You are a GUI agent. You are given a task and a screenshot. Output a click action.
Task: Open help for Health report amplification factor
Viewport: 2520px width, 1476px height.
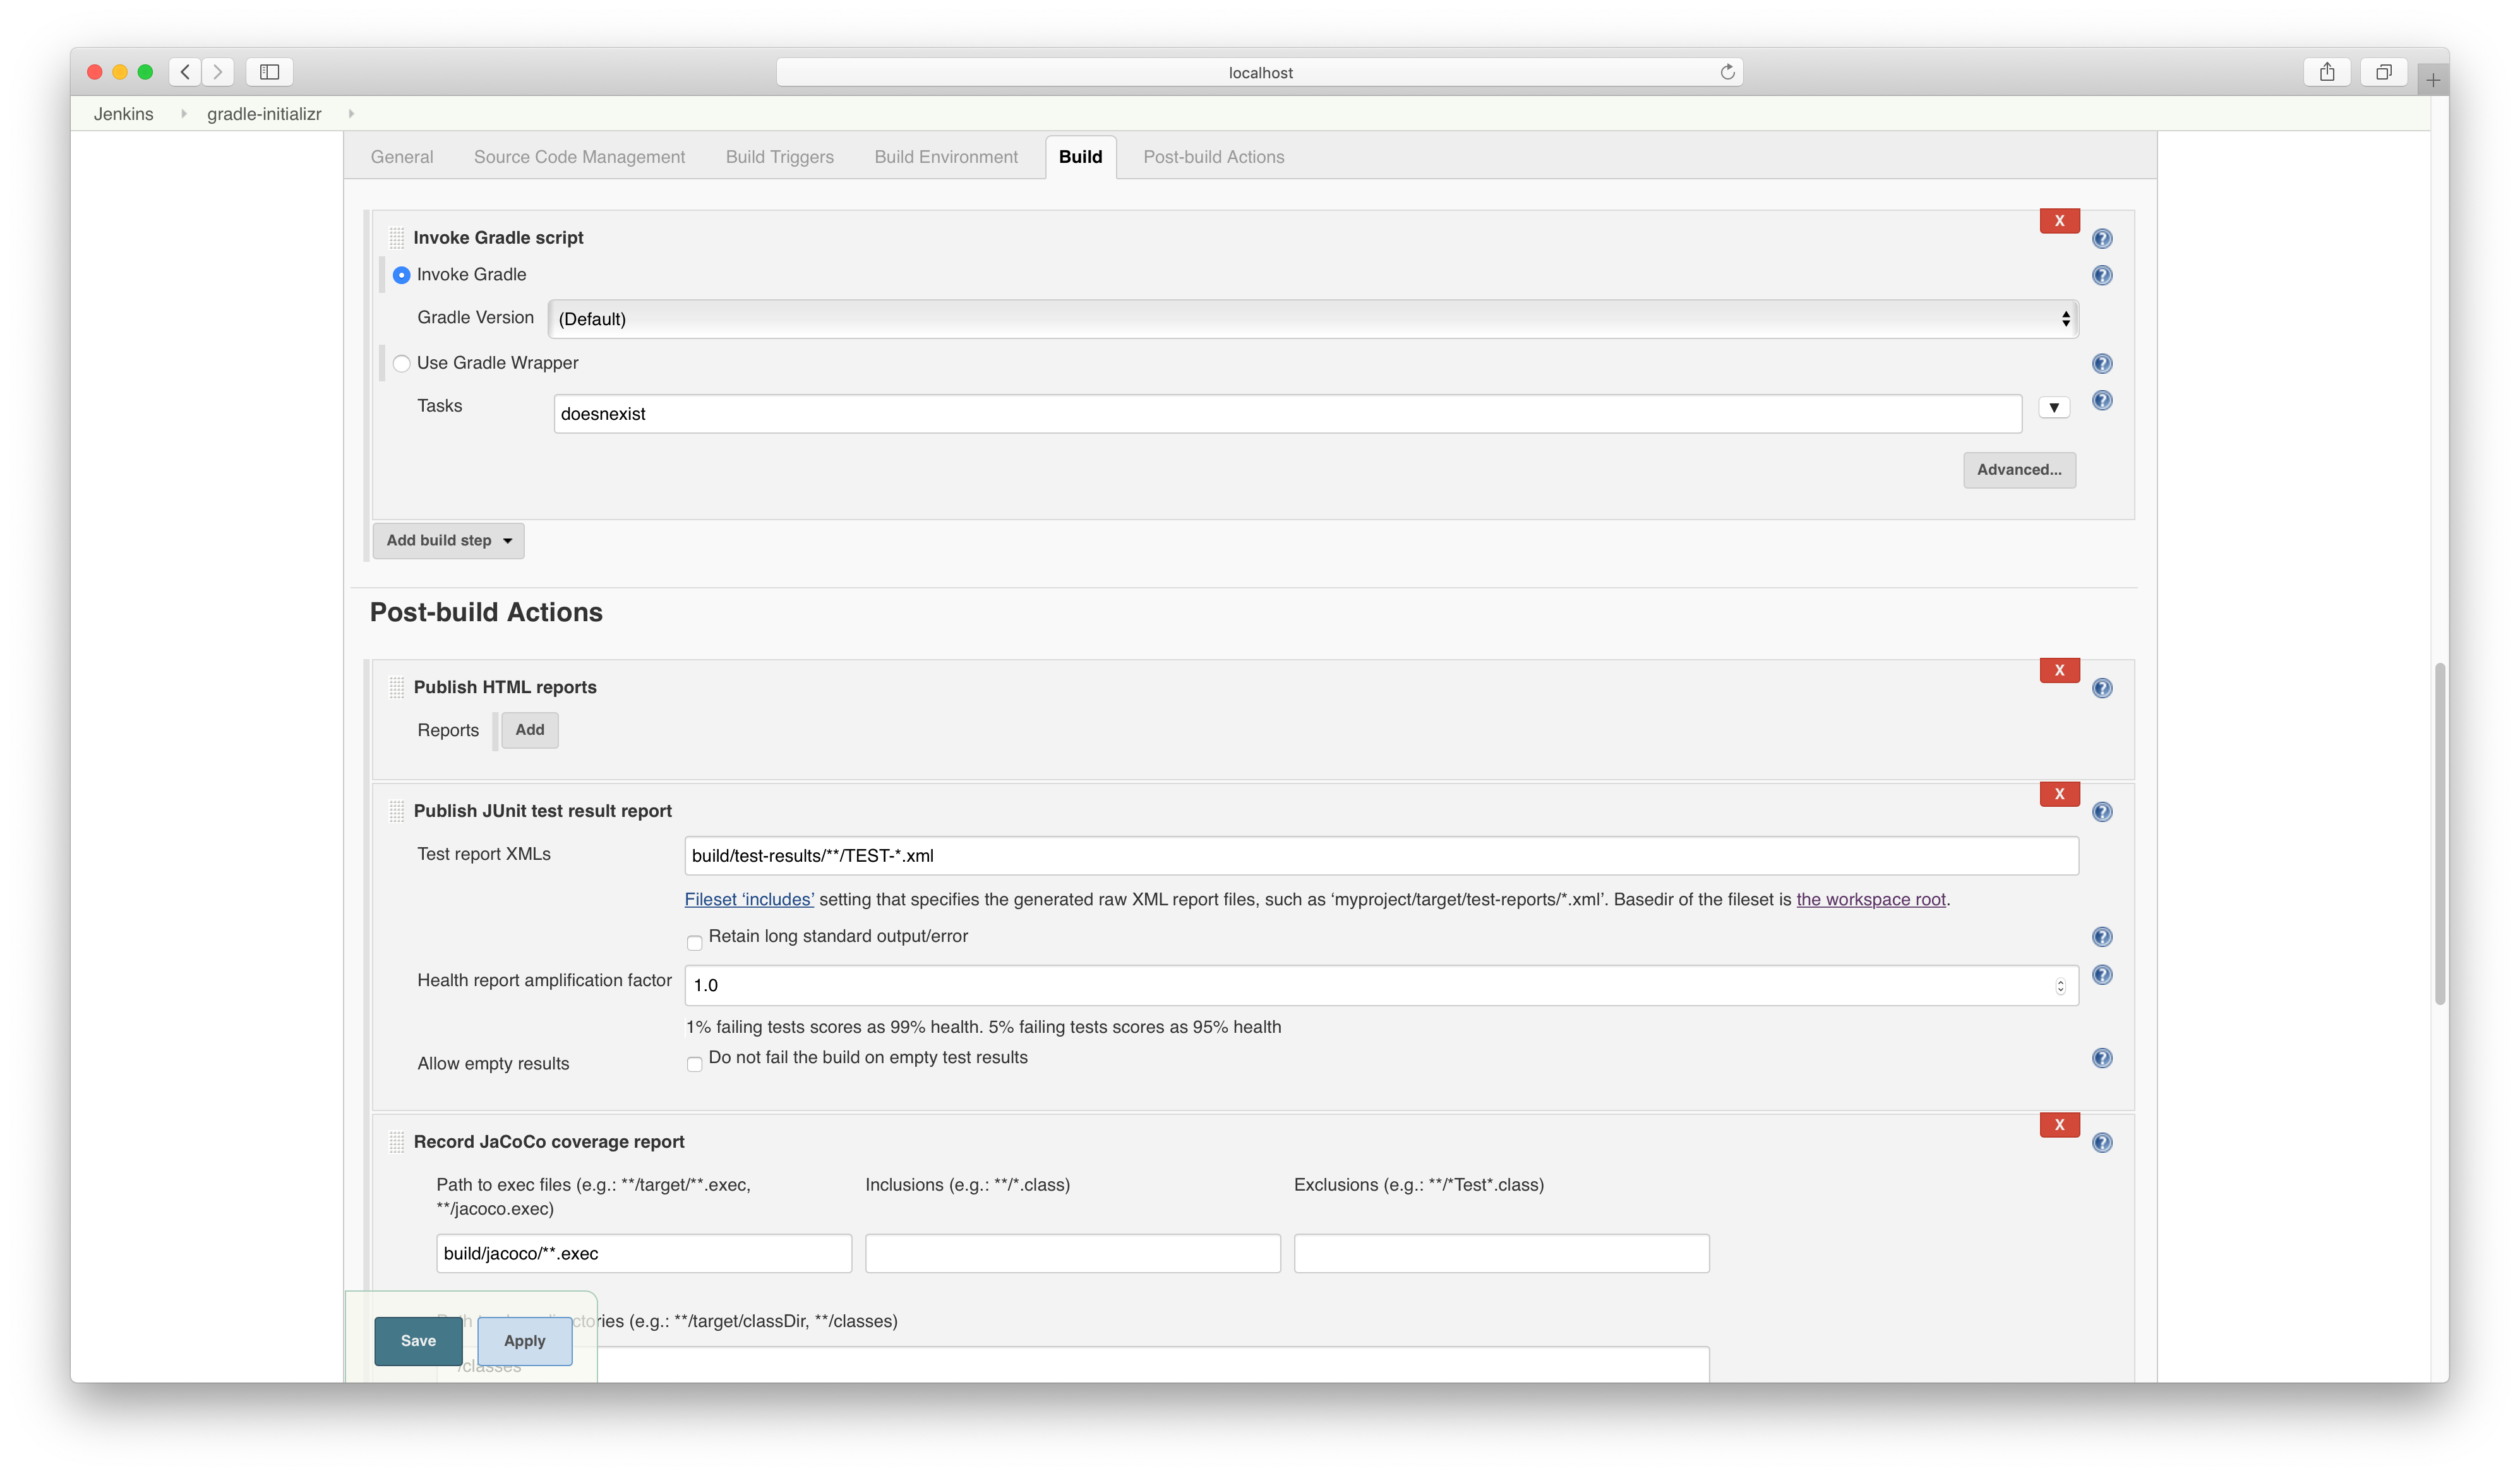[2102, 974]
